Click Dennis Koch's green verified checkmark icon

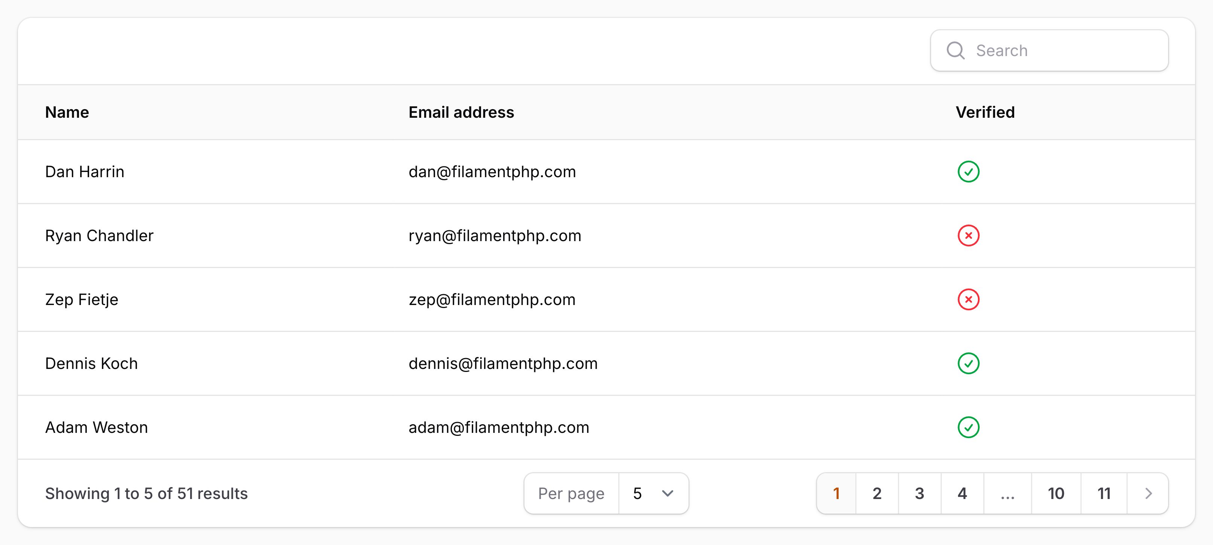[x=968, y=363]
